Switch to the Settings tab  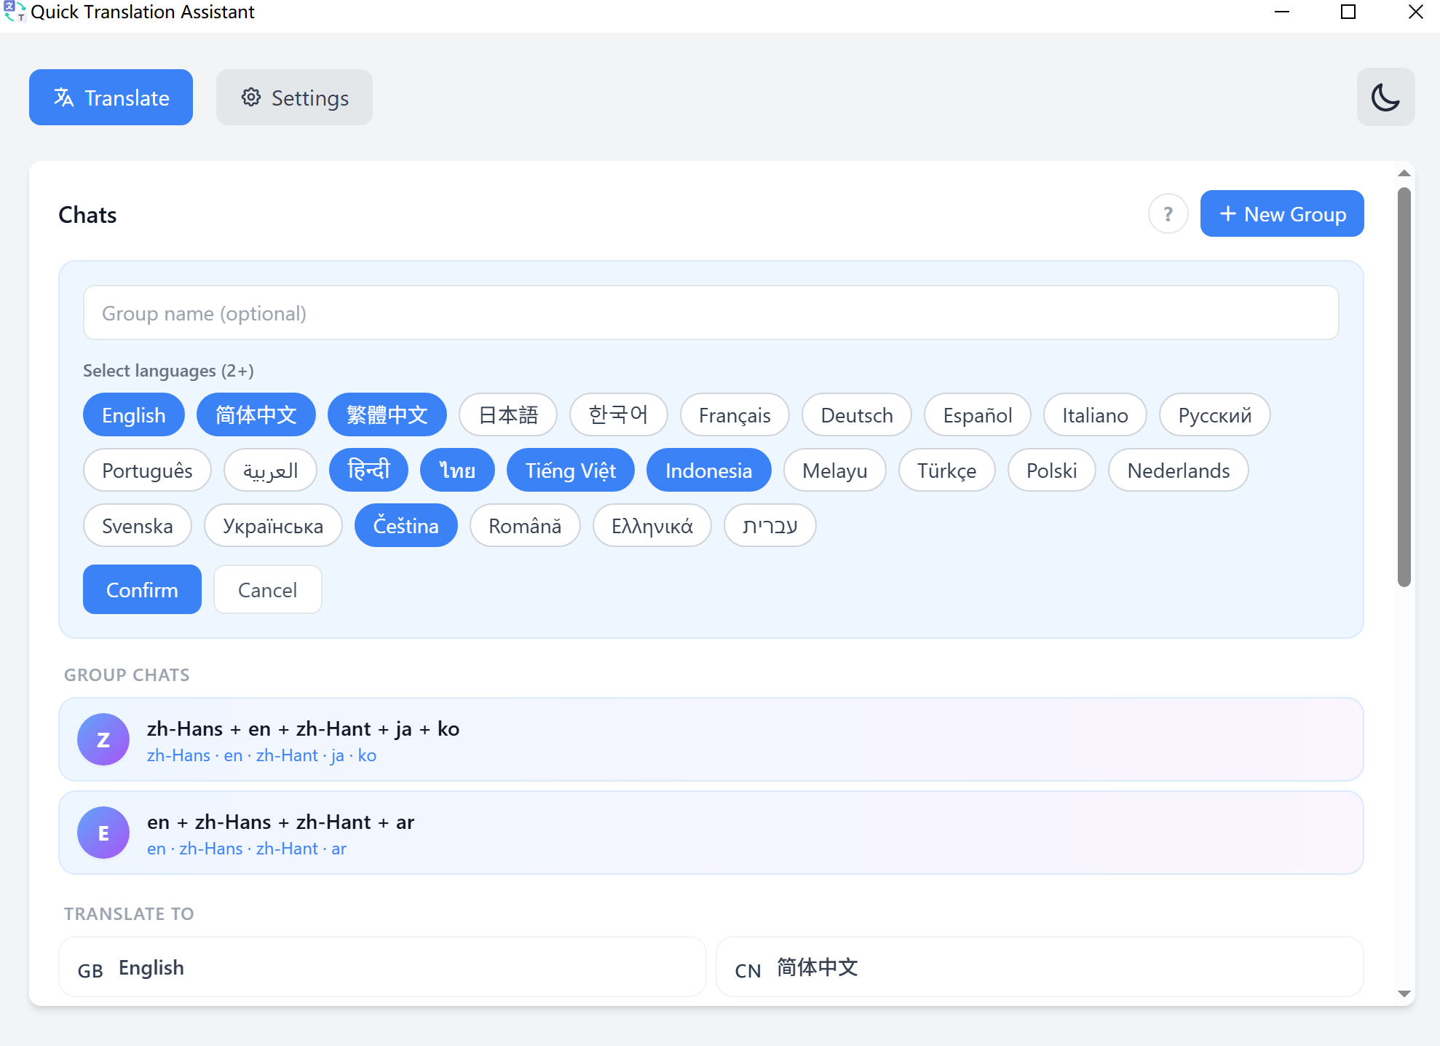pyautogui.click(x=294, y=97)
